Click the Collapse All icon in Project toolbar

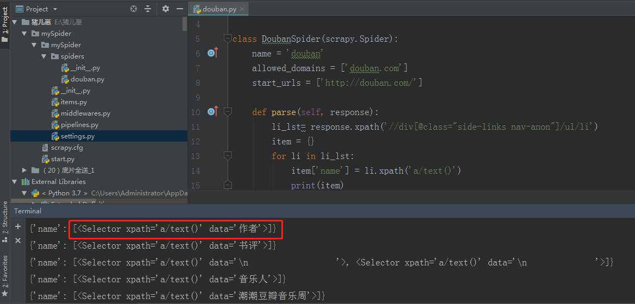pos(148,9)
